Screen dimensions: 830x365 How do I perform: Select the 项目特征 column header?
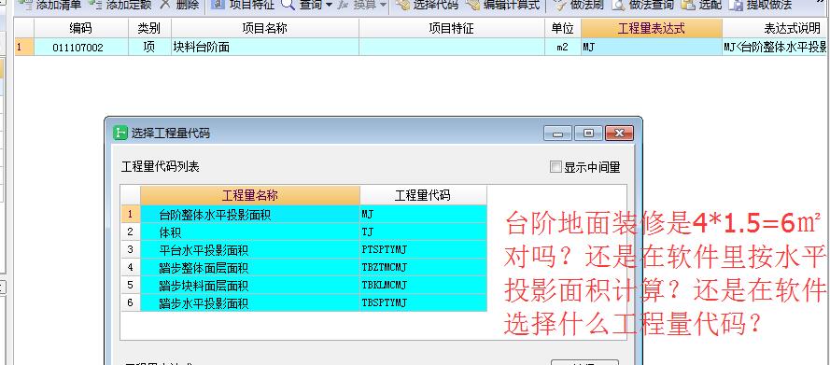click(x=452, y=29)
